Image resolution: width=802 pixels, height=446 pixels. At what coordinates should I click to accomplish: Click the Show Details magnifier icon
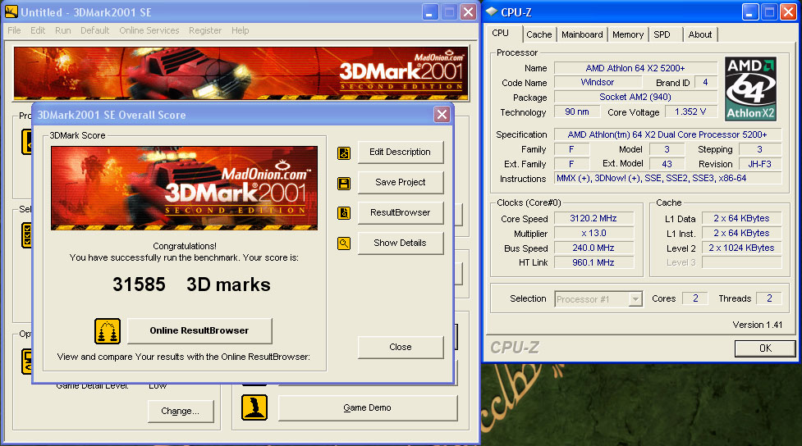[x=344, y=243]
